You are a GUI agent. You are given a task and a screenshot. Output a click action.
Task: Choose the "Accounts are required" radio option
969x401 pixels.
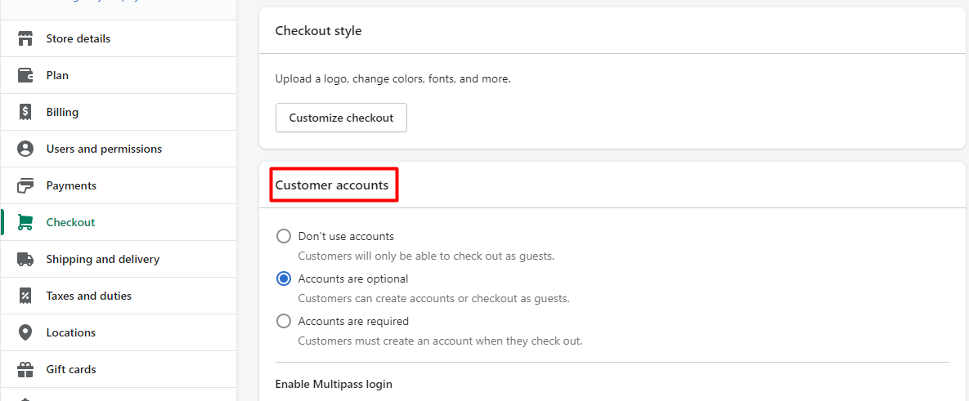(x=284, y=321)
